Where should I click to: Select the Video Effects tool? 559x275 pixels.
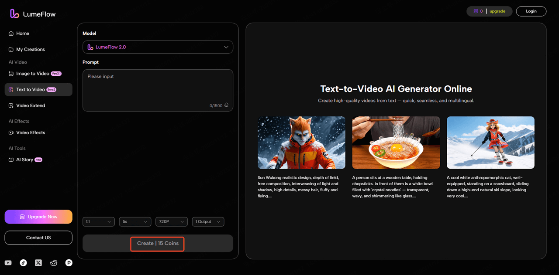tap(31, 132)
